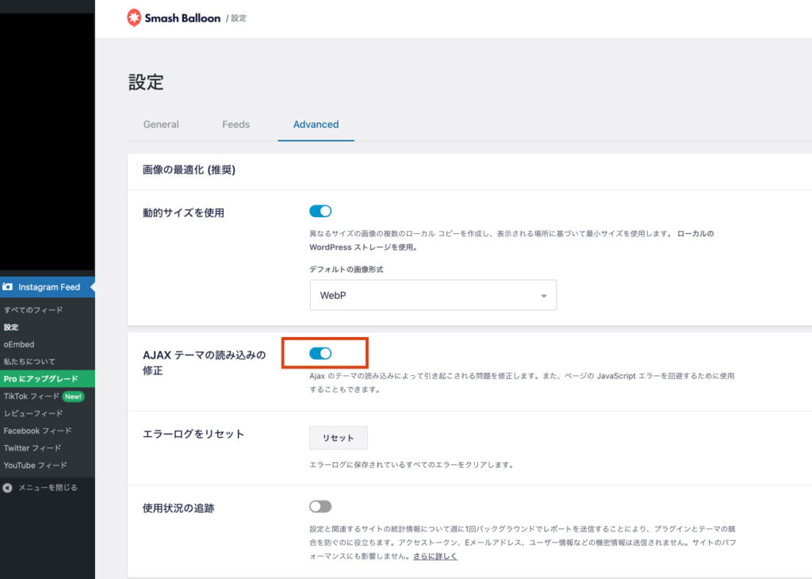The height and width of the screenshot is (579, 812).
Task: Click the dropdown arrow beside WebP
Action: click(x=544, y=296)
